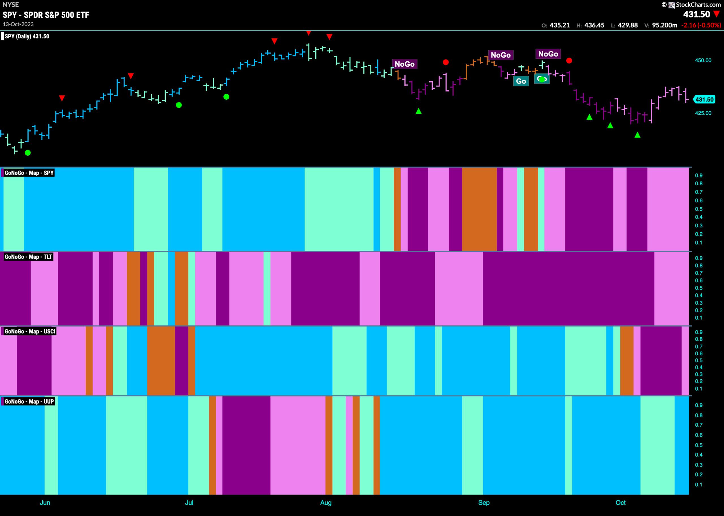Click the 431.50 current price tag on axis
This screenshot has height=516, width=724.
[x=704, y=99]
